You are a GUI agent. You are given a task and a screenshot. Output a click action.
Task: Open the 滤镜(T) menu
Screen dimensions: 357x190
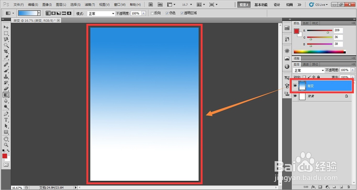(x=90, y=5)
